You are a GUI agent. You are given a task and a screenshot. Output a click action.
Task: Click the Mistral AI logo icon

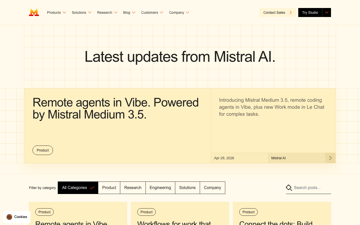(x=34, y=12)
